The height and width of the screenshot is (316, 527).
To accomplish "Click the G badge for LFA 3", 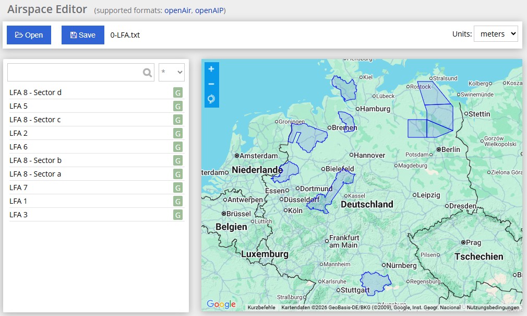I will pyautogui.click(x=178, y=215).
